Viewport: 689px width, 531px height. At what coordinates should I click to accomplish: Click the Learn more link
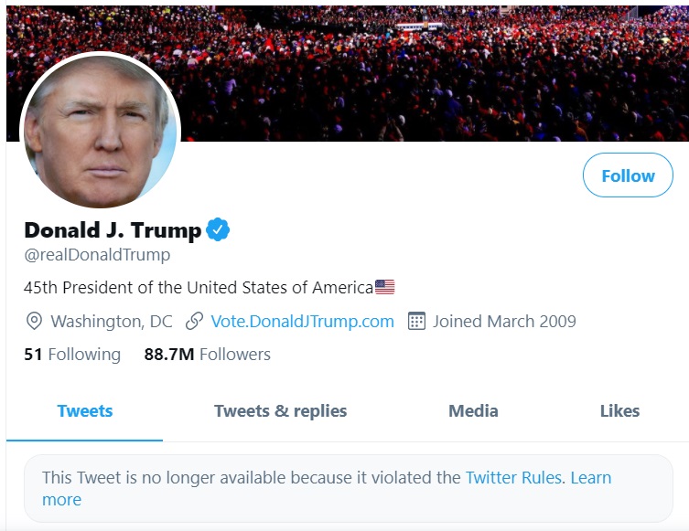coord(590,478)
